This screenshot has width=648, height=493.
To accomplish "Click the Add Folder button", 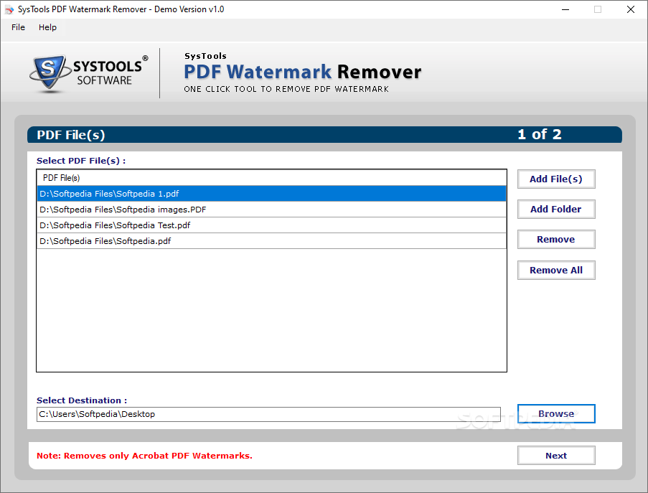I will [556, 209].
